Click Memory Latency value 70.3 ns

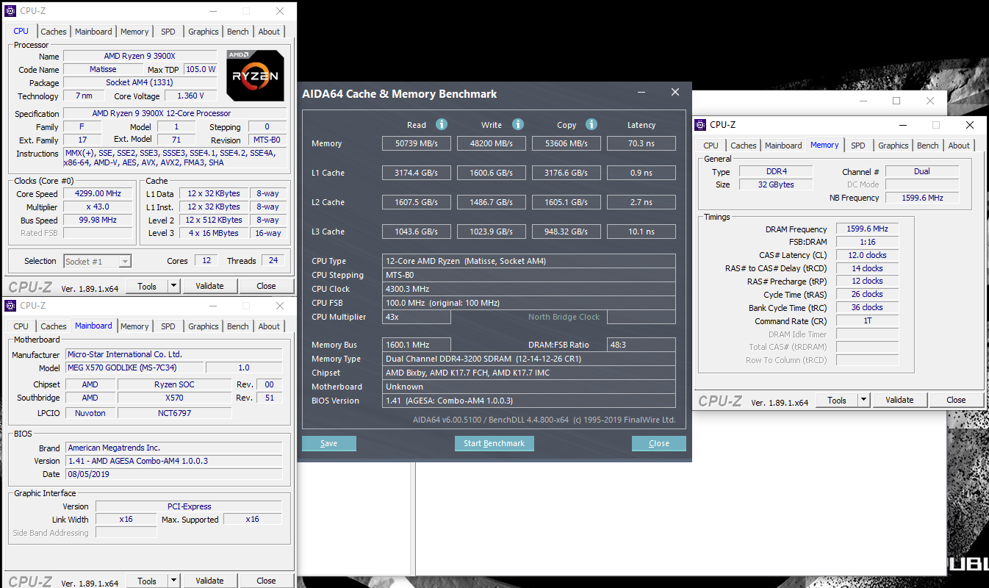point(641,143)
